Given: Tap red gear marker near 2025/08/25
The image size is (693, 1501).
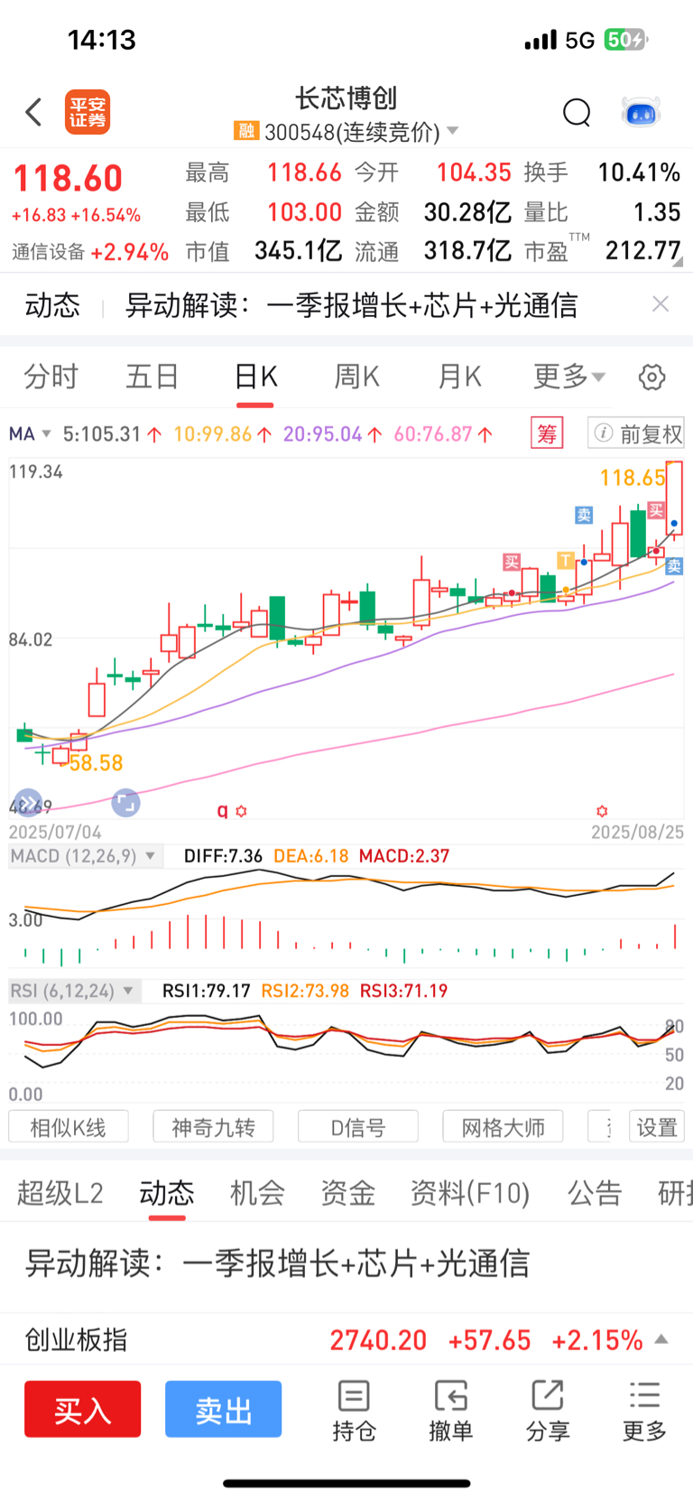Looking at the screenshot, I should tap(602, 811).
